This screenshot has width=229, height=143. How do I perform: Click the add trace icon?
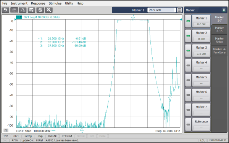tap(23, 10)
